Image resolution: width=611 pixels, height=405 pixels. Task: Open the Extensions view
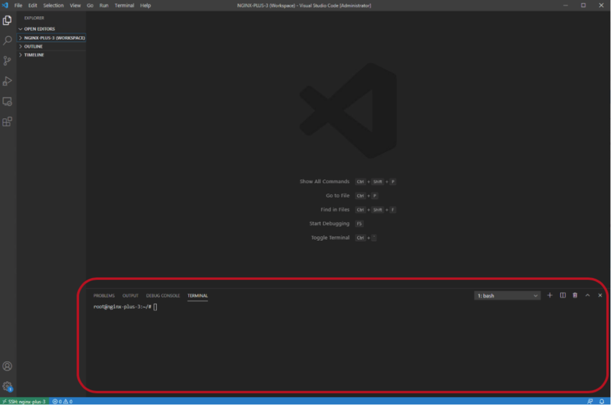[x=7, y=122]
